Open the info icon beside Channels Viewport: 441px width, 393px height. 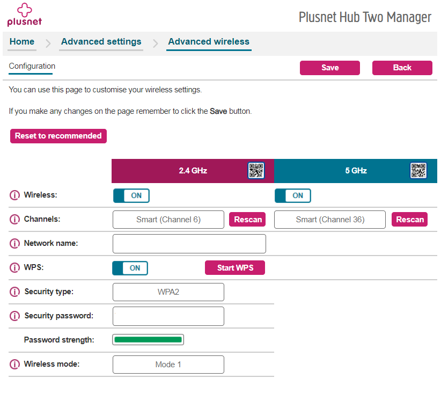tap(14, 219)
